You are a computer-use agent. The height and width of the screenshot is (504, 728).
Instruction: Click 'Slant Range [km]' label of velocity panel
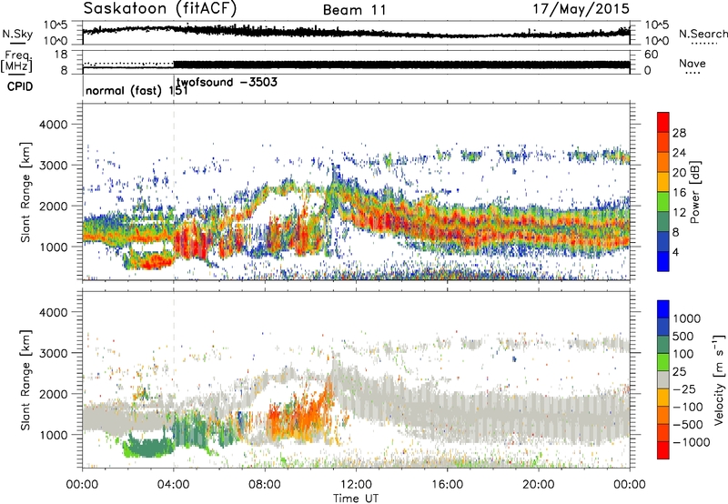[25, 379]
